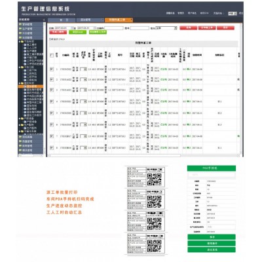
Task: Uncheck the checkbox for row 1
Action: click(52, 69)
